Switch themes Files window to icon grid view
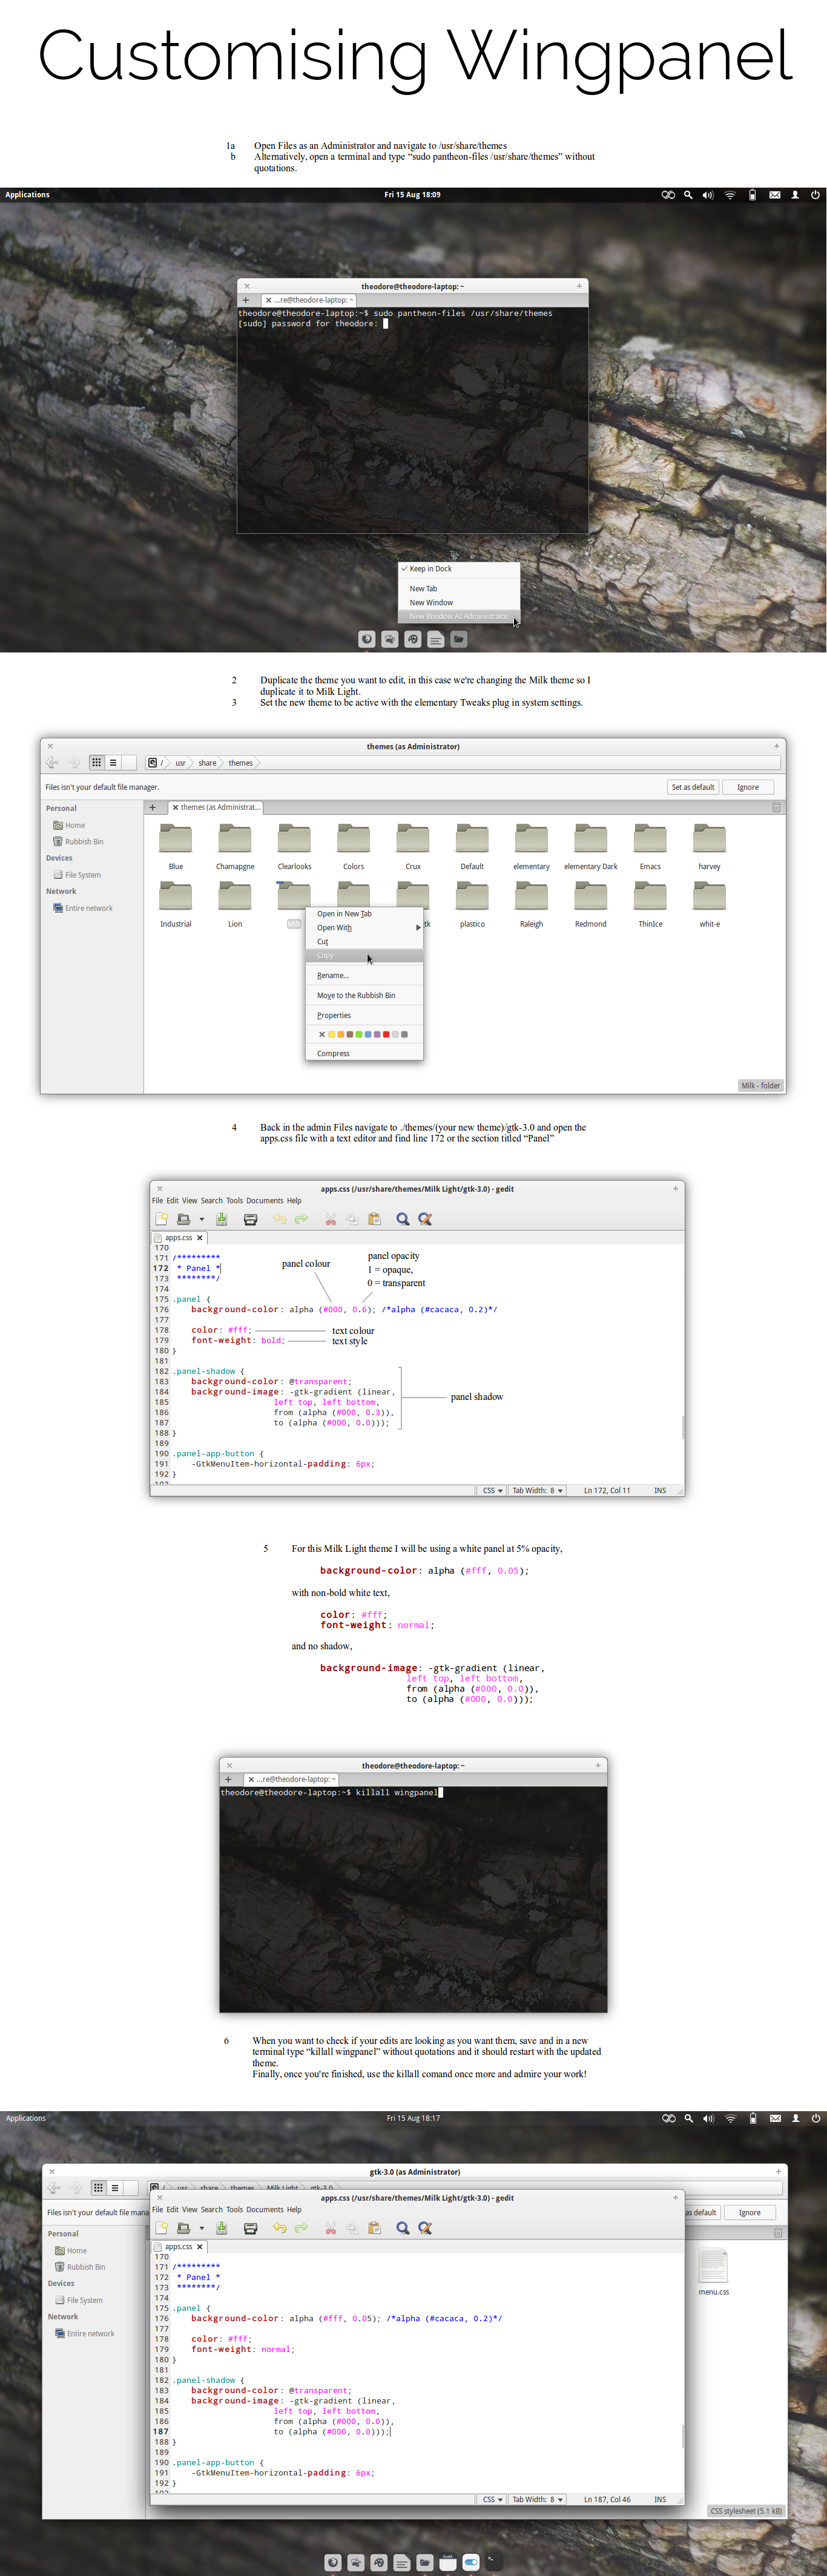Screen dimensions: 827x2576 [x=97, y=763]
